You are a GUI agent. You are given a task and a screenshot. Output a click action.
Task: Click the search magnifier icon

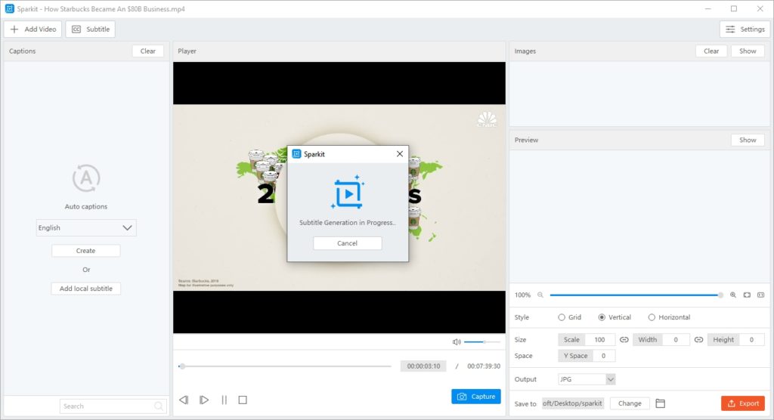[159, 406]
